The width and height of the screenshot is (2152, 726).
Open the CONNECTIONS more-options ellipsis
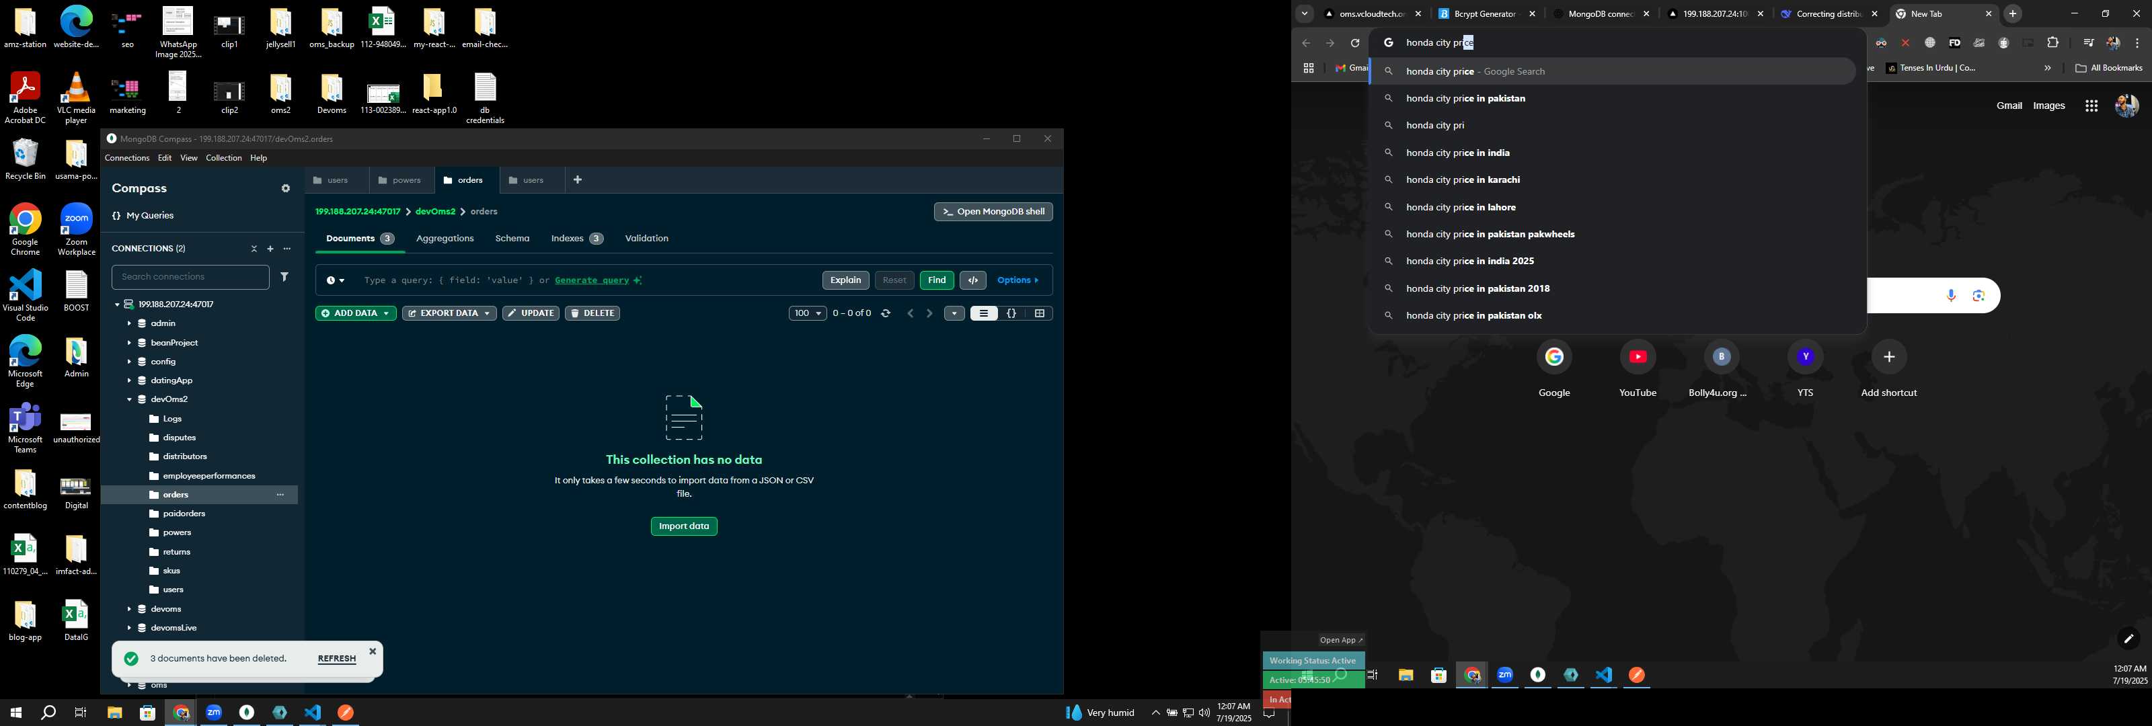click(x=286, y=249)
